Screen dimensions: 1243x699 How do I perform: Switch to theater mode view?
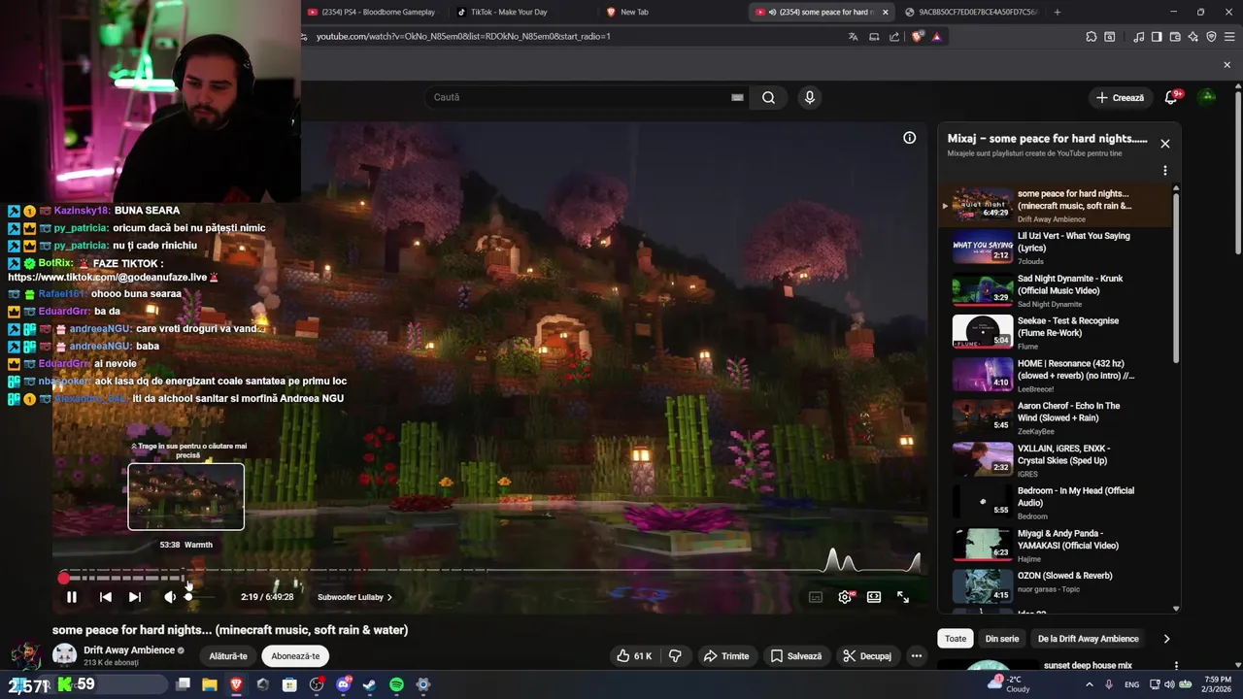pos(874,597)
